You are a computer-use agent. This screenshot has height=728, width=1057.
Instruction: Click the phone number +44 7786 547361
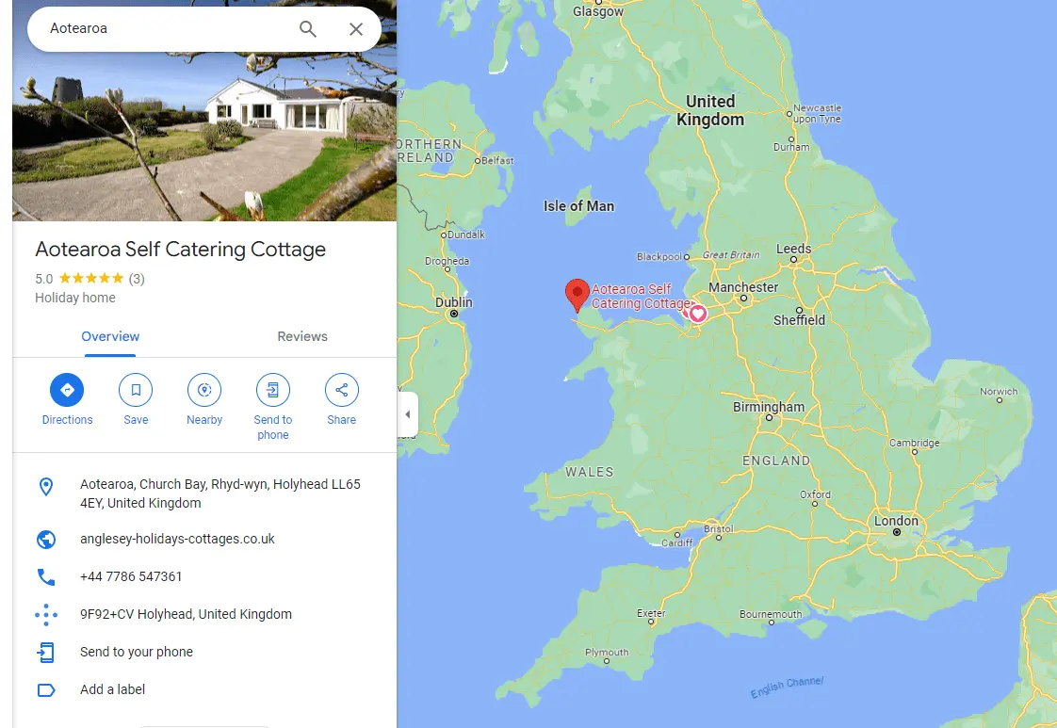click(131, 577)
